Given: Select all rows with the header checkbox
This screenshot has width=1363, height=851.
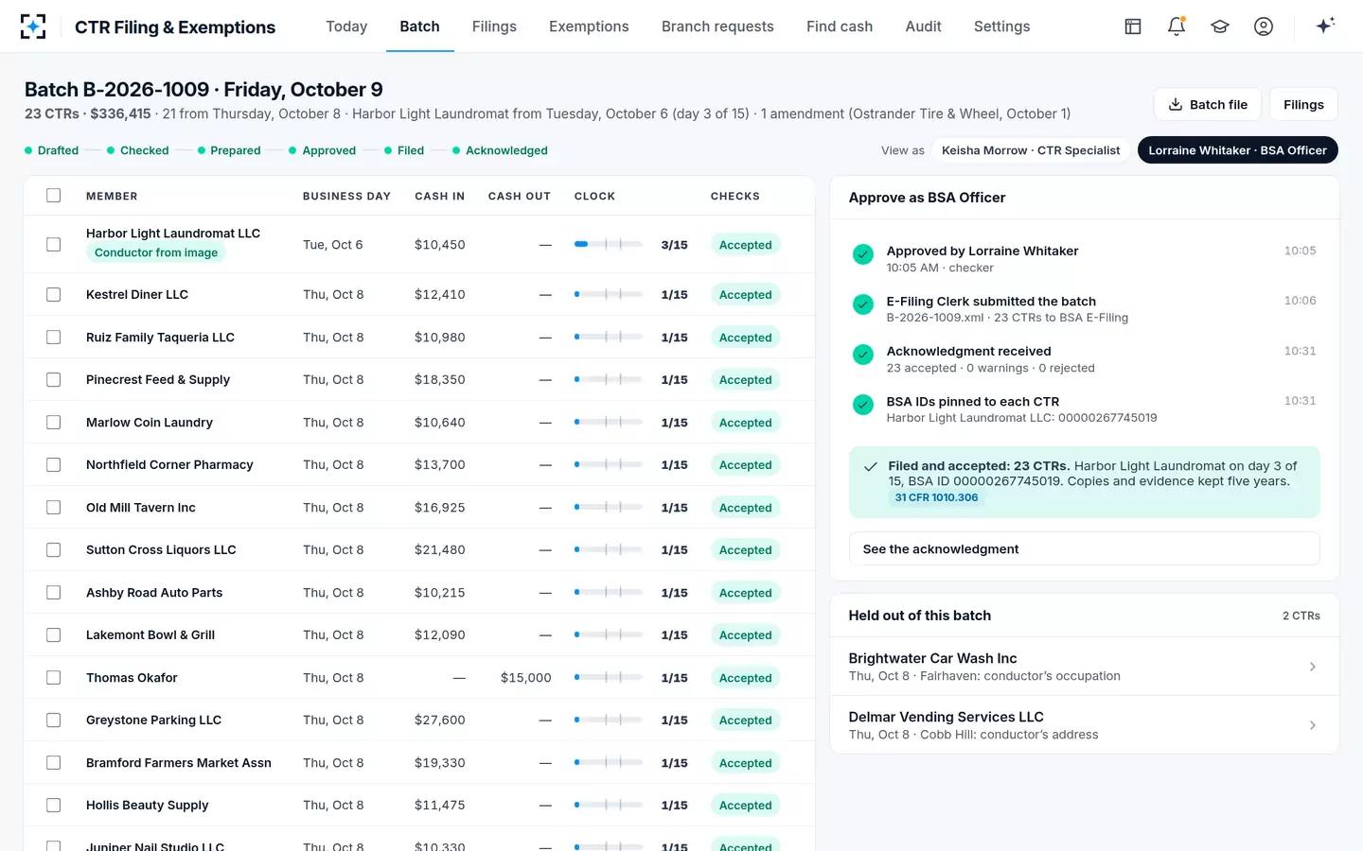Looking at the screenshot, I should (x=54, y=196).
